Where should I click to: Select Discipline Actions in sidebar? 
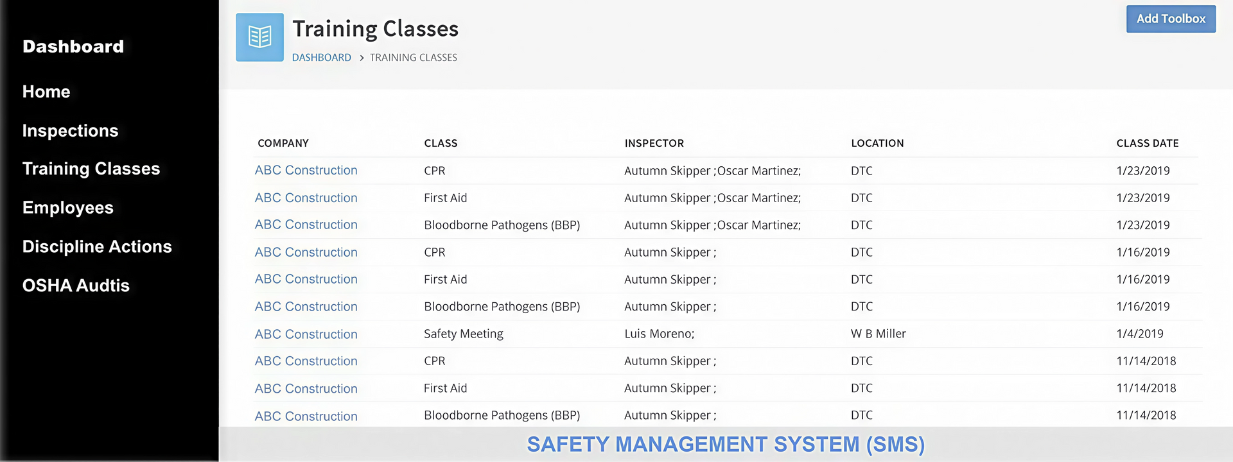(97, 247)
